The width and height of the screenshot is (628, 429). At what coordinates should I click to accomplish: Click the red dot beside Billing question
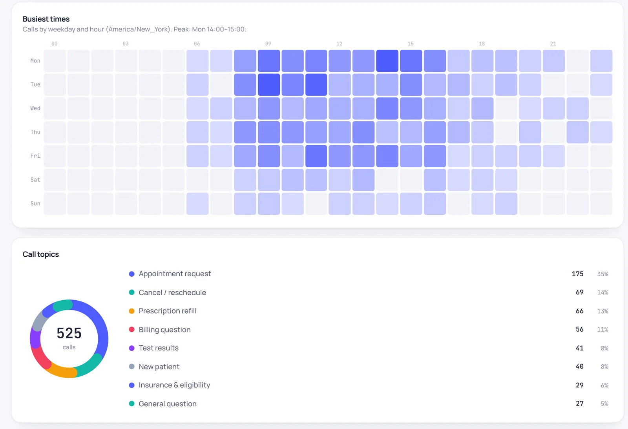(132, 329)
